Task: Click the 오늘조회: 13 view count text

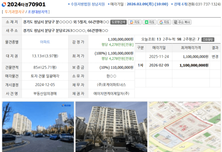Action: tap(151, 39)
